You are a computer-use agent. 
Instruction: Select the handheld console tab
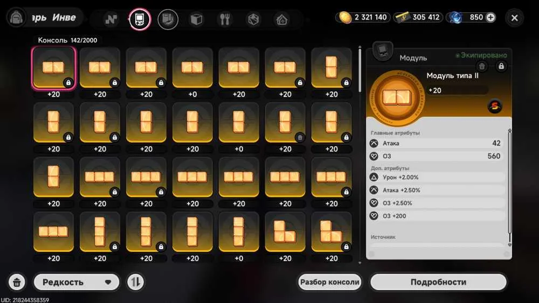pyautogui.click(x=140, y=19)
